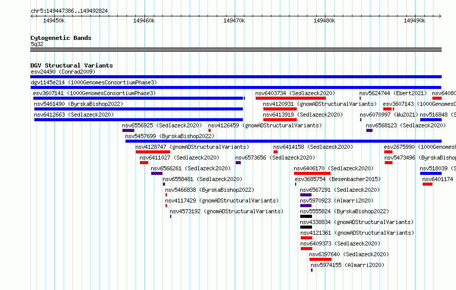Viewport: 456px width, 290px height.
Task: Open nsv6070997 (Wu2021) variant label
Action: [389, 115]
